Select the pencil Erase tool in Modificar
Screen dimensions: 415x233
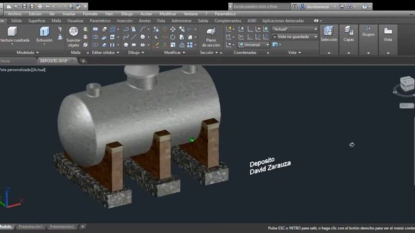coord(157,45)
